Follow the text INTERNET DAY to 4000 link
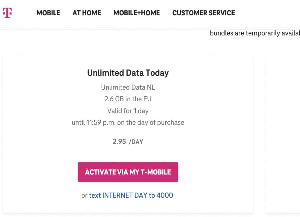Viewport: 300px width, 217px height. 131,195
